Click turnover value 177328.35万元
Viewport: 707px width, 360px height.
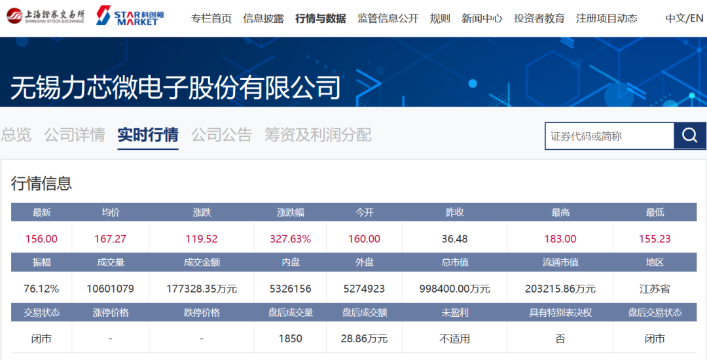(x=202, y=289)
